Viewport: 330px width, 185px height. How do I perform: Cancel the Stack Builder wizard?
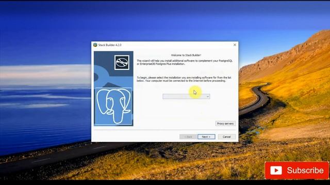(227, 137)
